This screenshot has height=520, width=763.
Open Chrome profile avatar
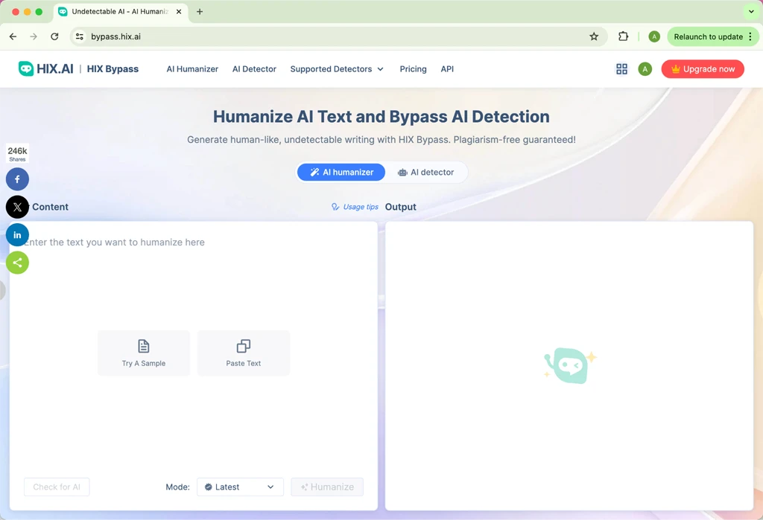[654, 36]
